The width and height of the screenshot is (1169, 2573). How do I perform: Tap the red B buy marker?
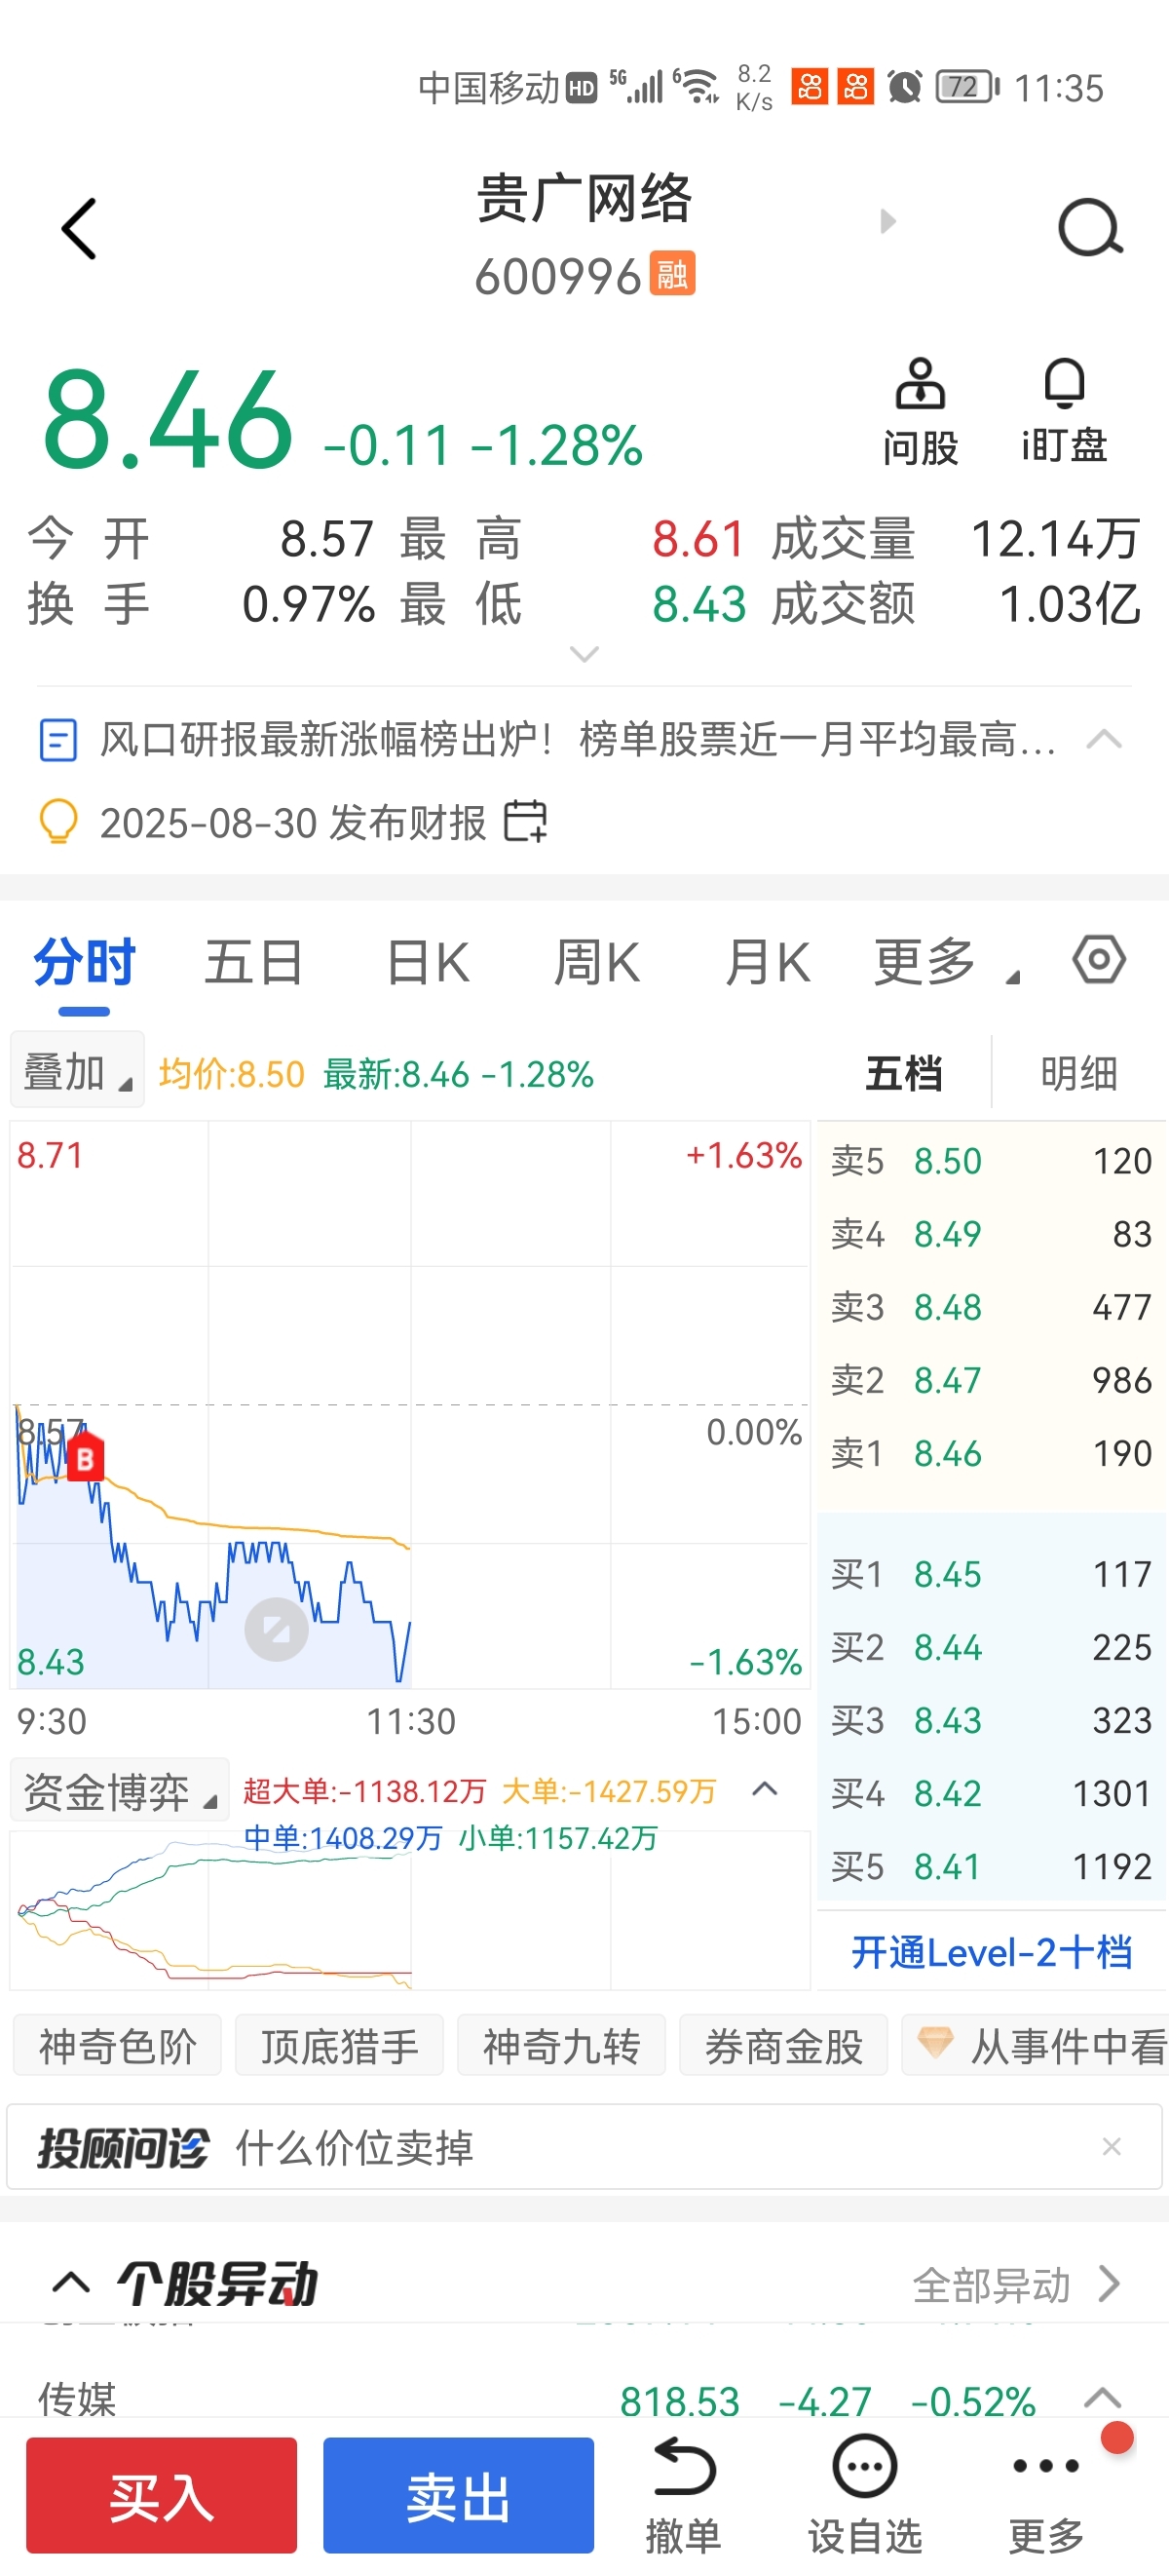(x=85, y=1458)
